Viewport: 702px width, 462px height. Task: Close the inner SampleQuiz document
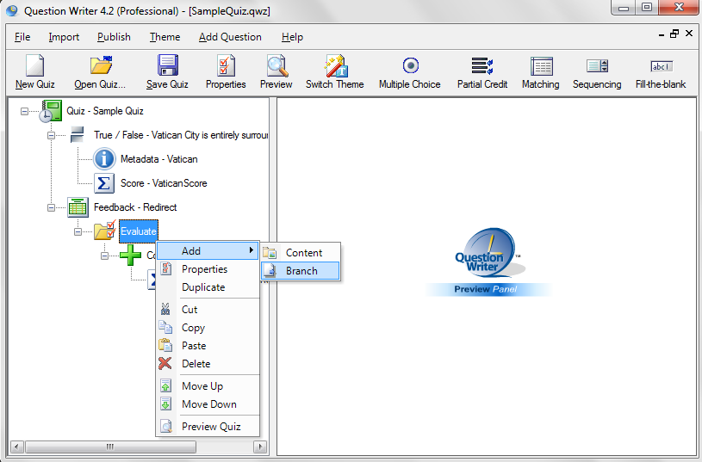coord(689,34)
